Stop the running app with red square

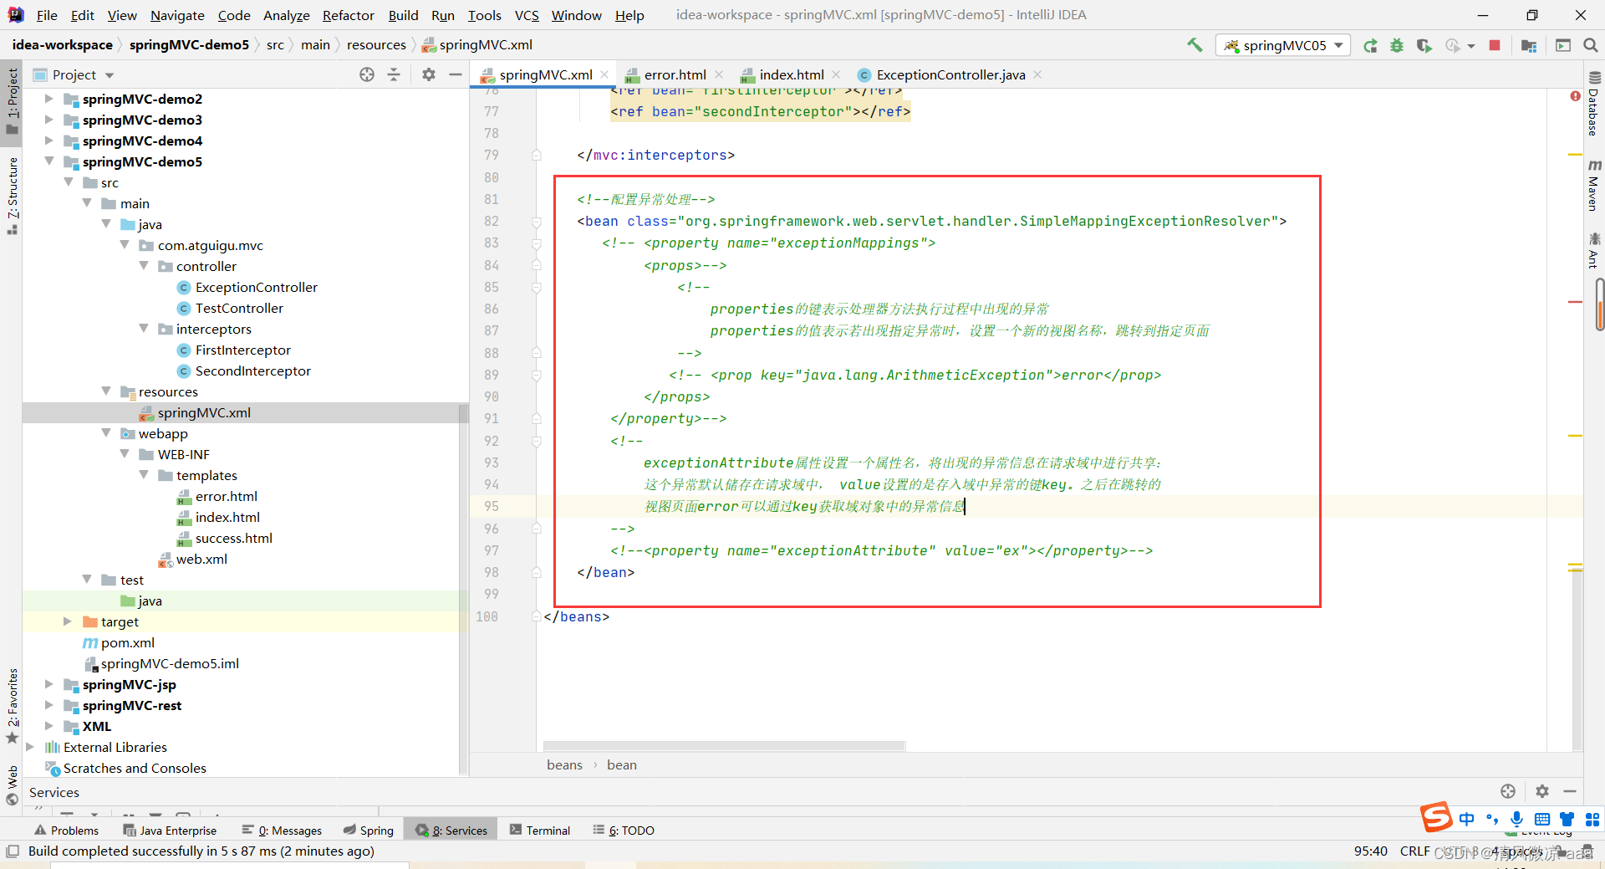click(1495, 45)
